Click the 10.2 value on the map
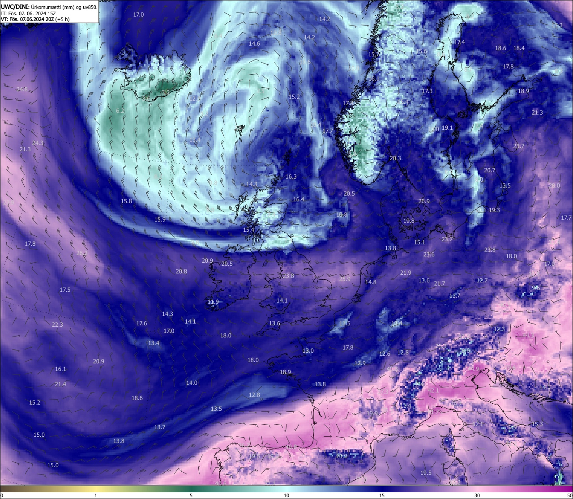Screen dimensions: 573x499 point(342,456)
